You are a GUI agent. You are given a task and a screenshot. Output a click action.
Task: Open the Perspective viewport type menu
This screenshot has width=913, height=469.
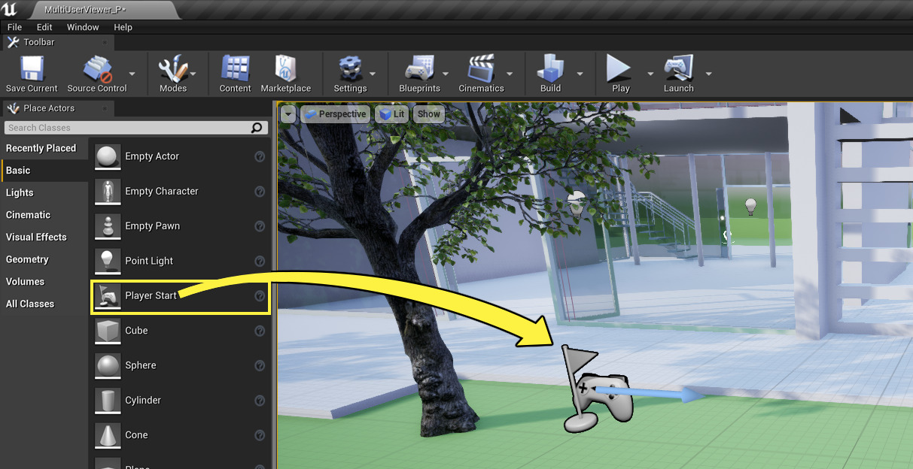click(x=335, y=114)
